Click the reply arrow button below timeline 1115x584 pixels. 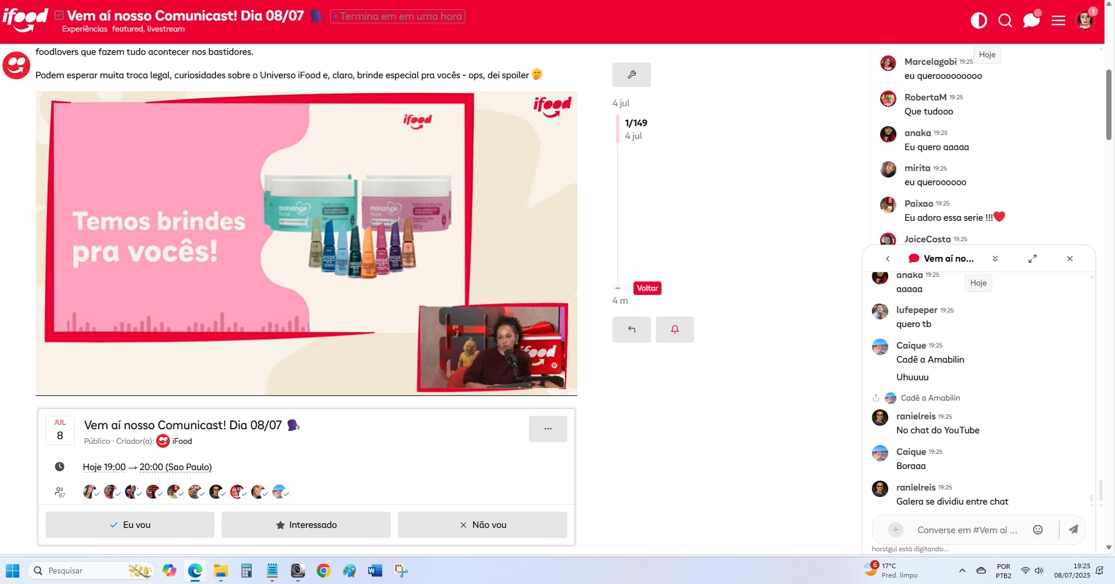(632, 329)
